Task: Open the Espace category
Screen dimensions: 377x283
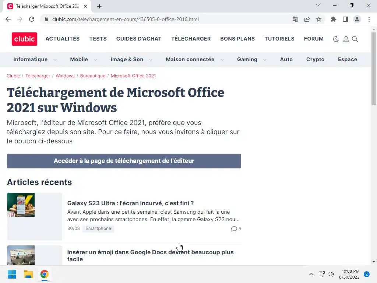Action: [x=348, y=59]
